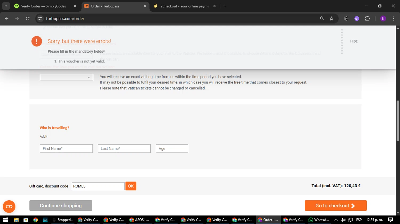Open File Explorer from taskbar
400x224 pixels.
coord(16,220)
